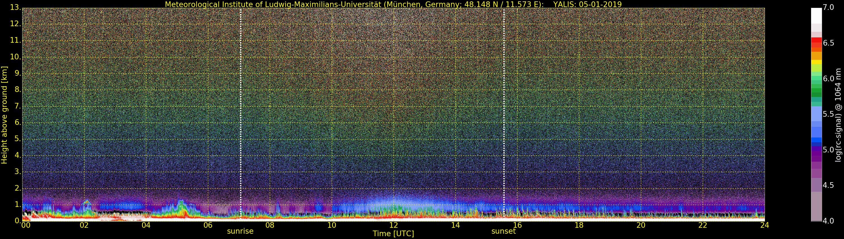Image resolution: width=844 pixels, height=239 pixels.
Task: Click the green cloud peak near 02 UTC
Action: pyautogui.click(x=86, y=203)
